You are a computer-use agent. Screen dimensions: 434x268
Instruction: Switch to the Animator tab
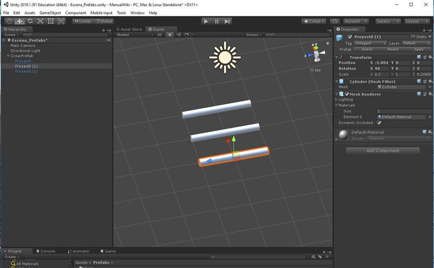[x=79, y=251]
